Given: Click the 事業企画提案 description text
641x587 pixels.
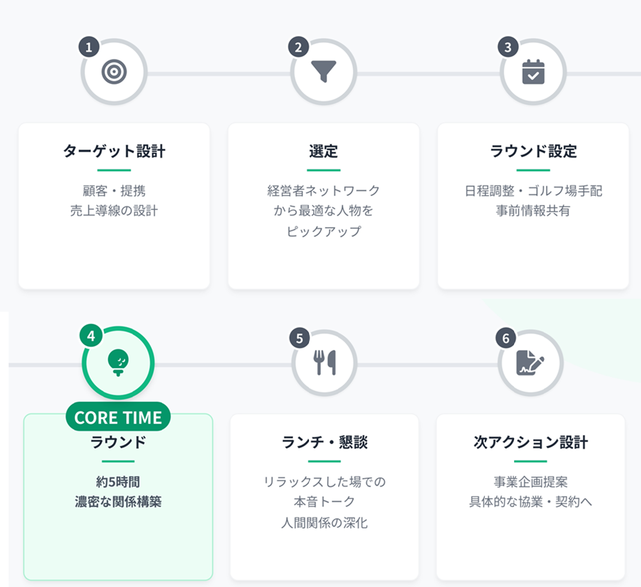Looking at the screenshot, I should click(x=530, y=482).
